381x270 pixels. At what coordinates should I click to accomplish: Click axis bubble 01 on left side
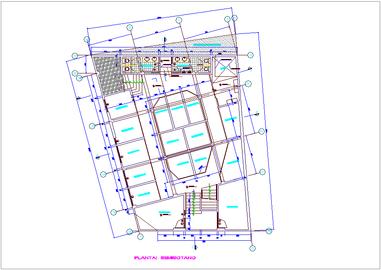pyautogui.click(x=75, y=56)
